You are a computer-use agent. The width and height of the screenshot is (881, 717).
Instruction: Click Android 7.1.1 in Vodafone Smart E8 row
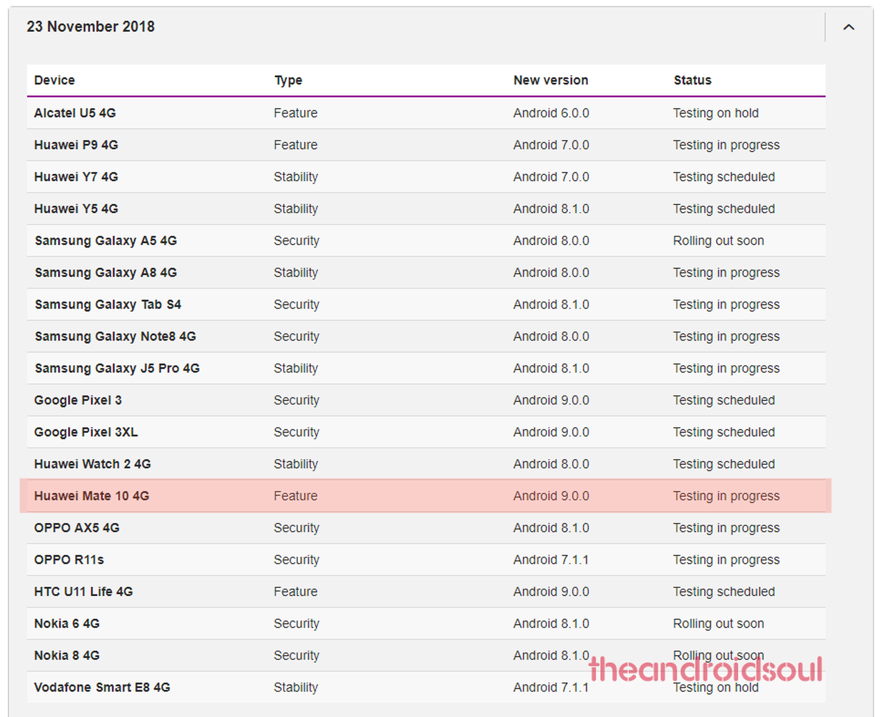click(x=551, y=687)
